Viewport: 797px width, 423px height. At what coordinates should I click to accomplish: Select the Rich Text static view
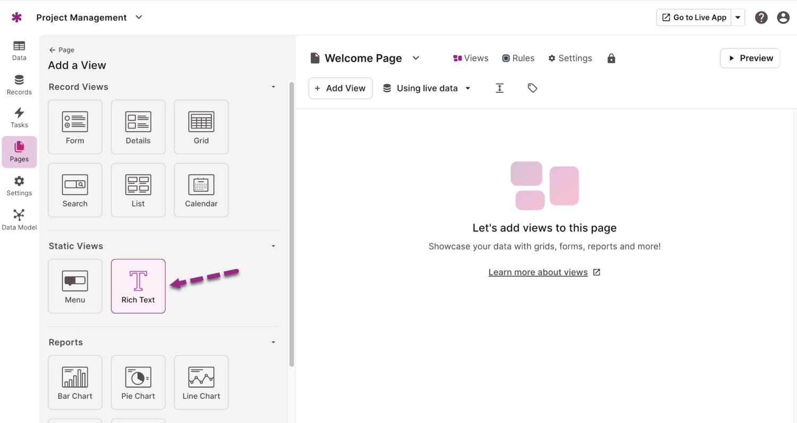point(138,286)
